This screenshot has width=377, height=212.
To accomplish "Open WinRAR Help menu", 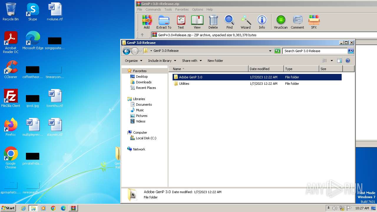I will coord(210,9).
